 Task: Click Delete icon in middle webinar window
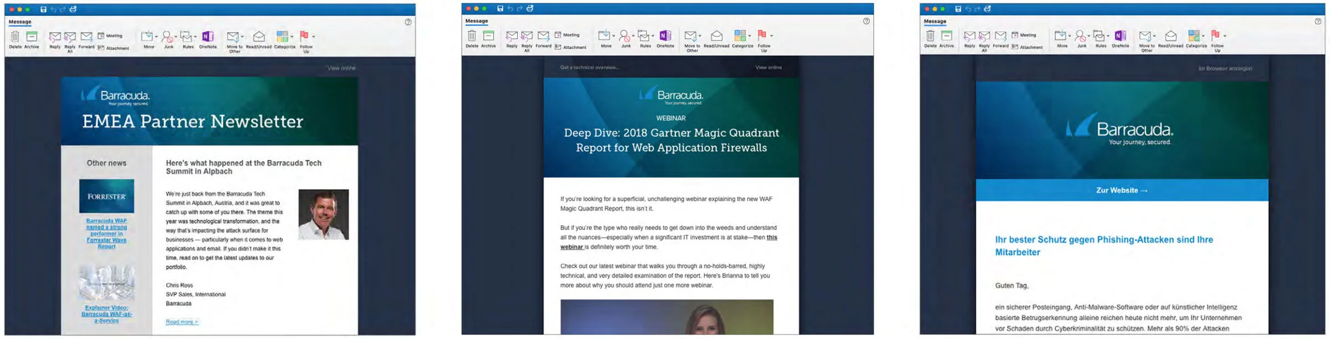coord(472,36)
